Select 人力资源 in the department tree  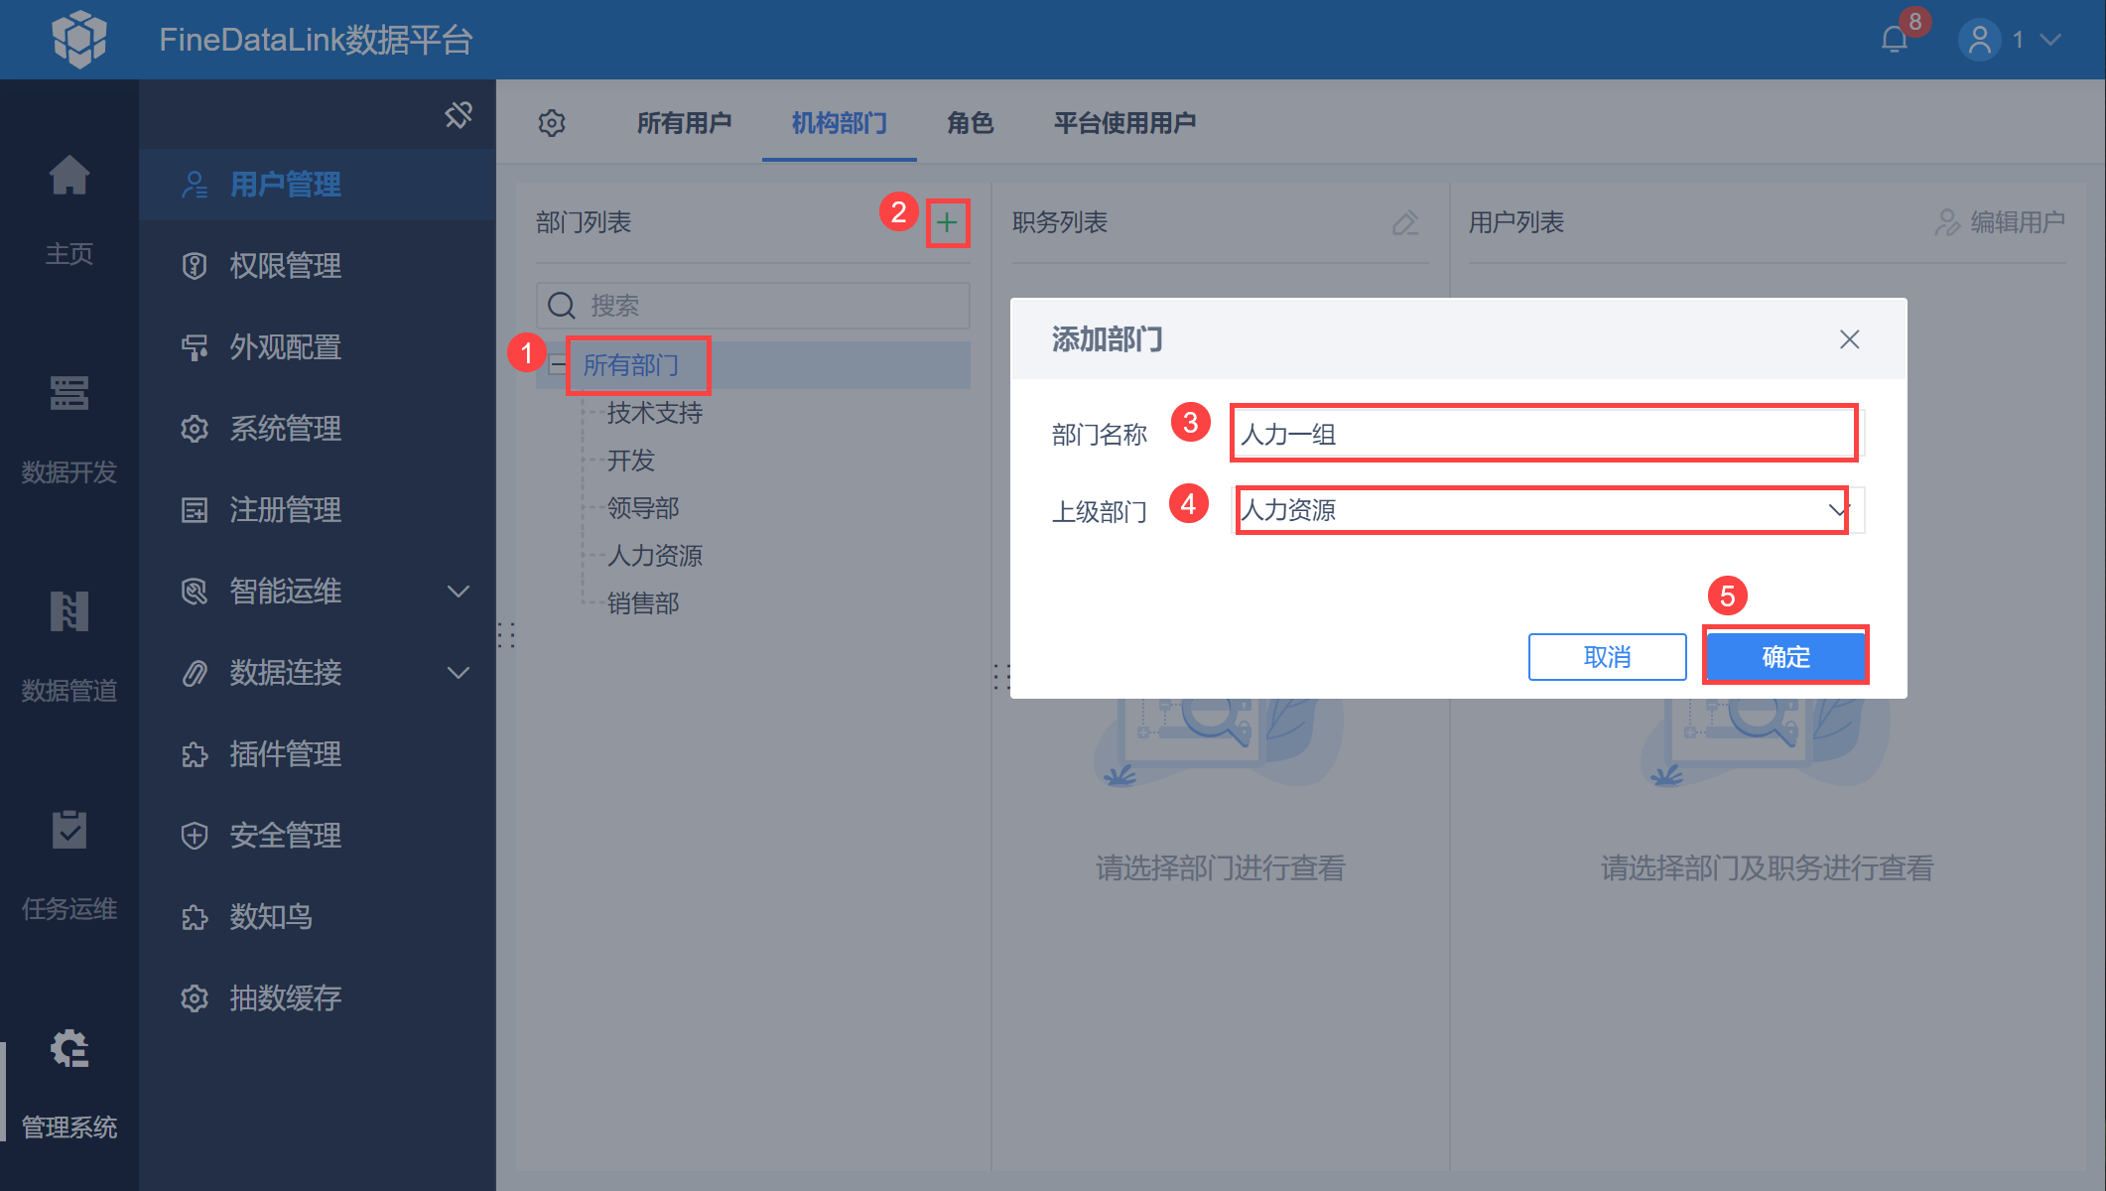point(654,556)
